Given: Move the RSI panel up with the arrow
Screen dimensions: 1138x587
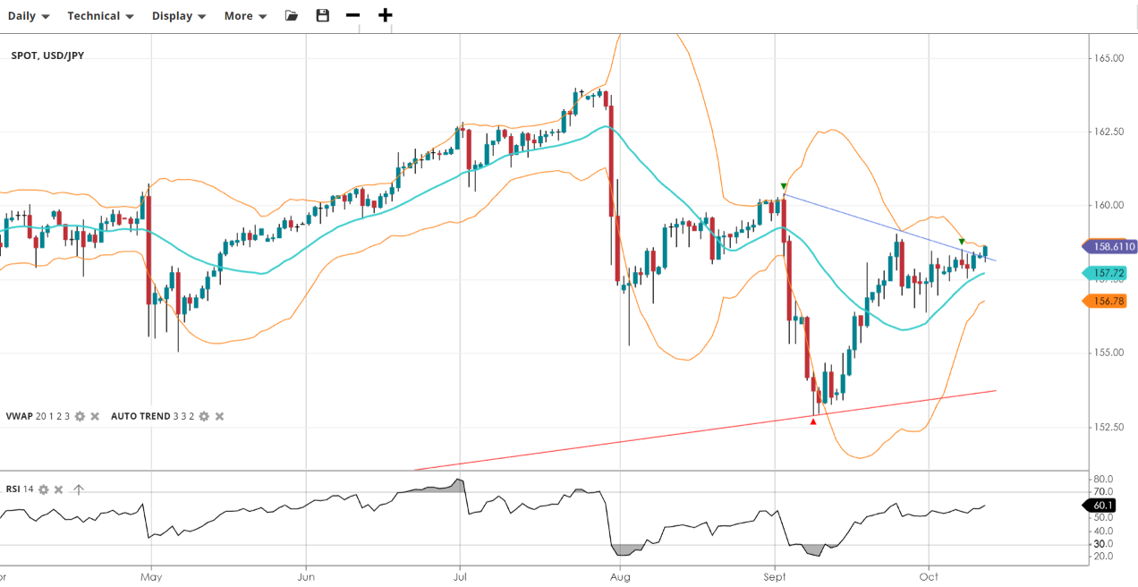Looking at the screenshot, I should (78, 489).
